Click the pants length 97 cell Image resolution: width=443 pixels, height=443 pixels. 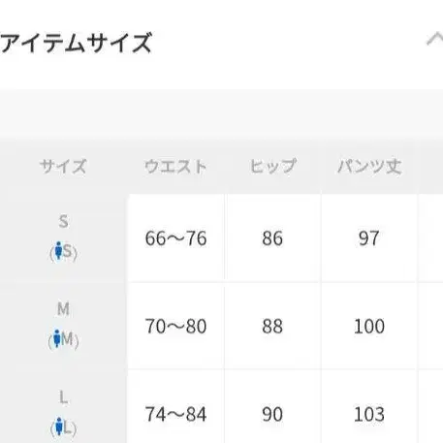click(369, 238)
